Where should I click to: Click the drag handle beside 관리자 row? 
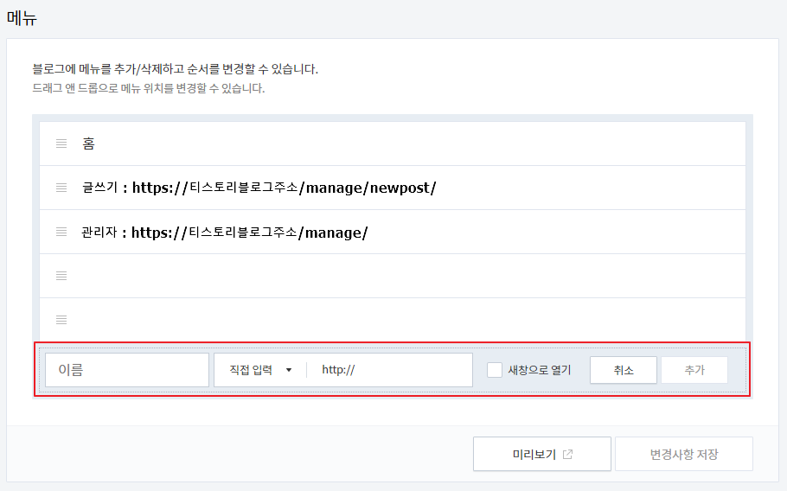[61, 232]
